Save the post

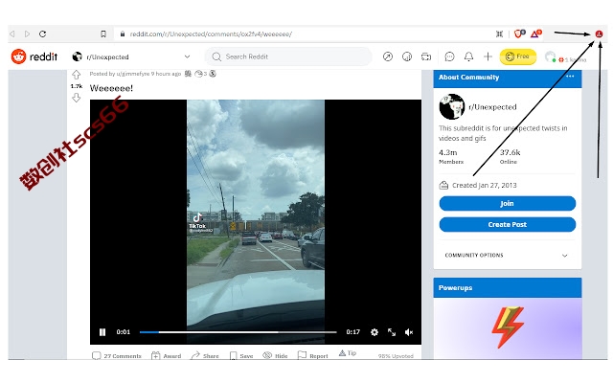[241, 355]
